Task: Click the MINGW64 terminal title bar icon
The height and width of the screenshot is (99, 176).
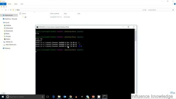Action: coord(37,27)
